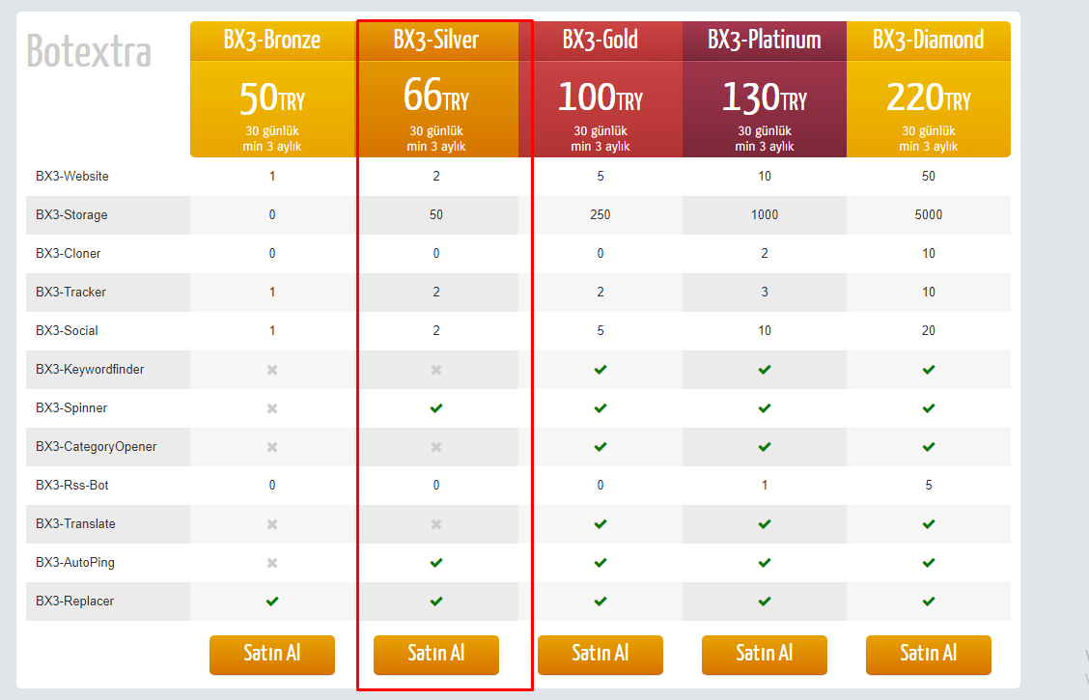Click Silver plan's BX3-AutoPing green checkmark
Viewport: 1089px width, 700px height.
[x=436, y=563]
